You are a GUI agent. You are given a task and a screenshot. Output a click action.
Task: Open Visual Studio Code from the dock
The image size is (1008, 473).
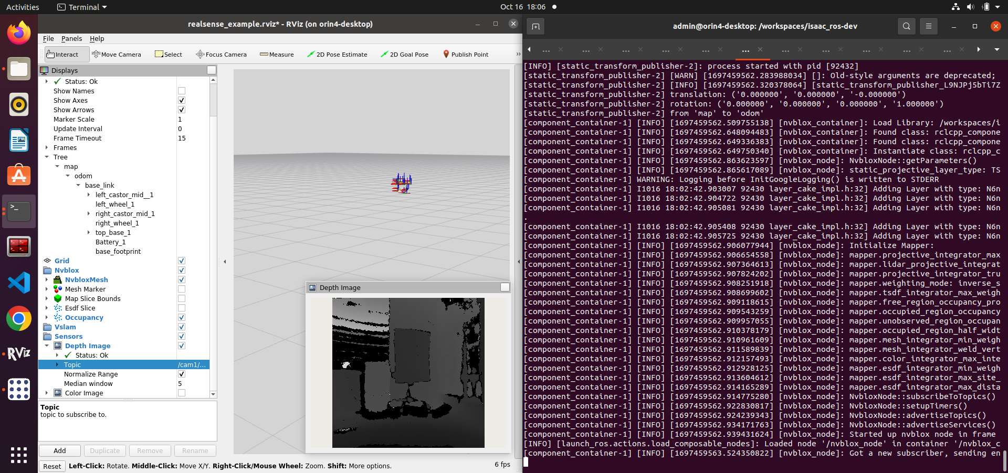[19, 282]
